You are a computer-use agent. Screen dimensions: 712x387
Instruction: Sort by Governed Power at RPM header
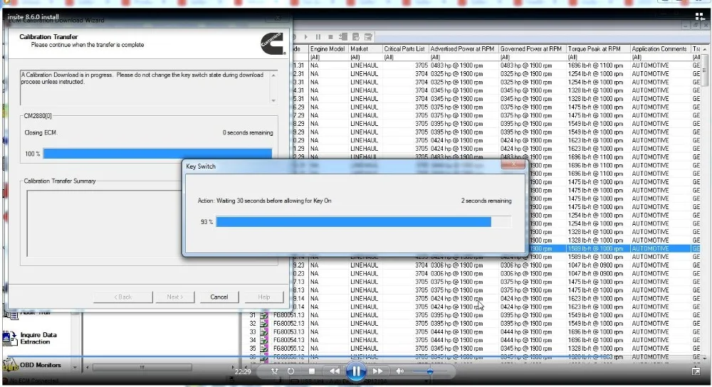coord(532,48)
